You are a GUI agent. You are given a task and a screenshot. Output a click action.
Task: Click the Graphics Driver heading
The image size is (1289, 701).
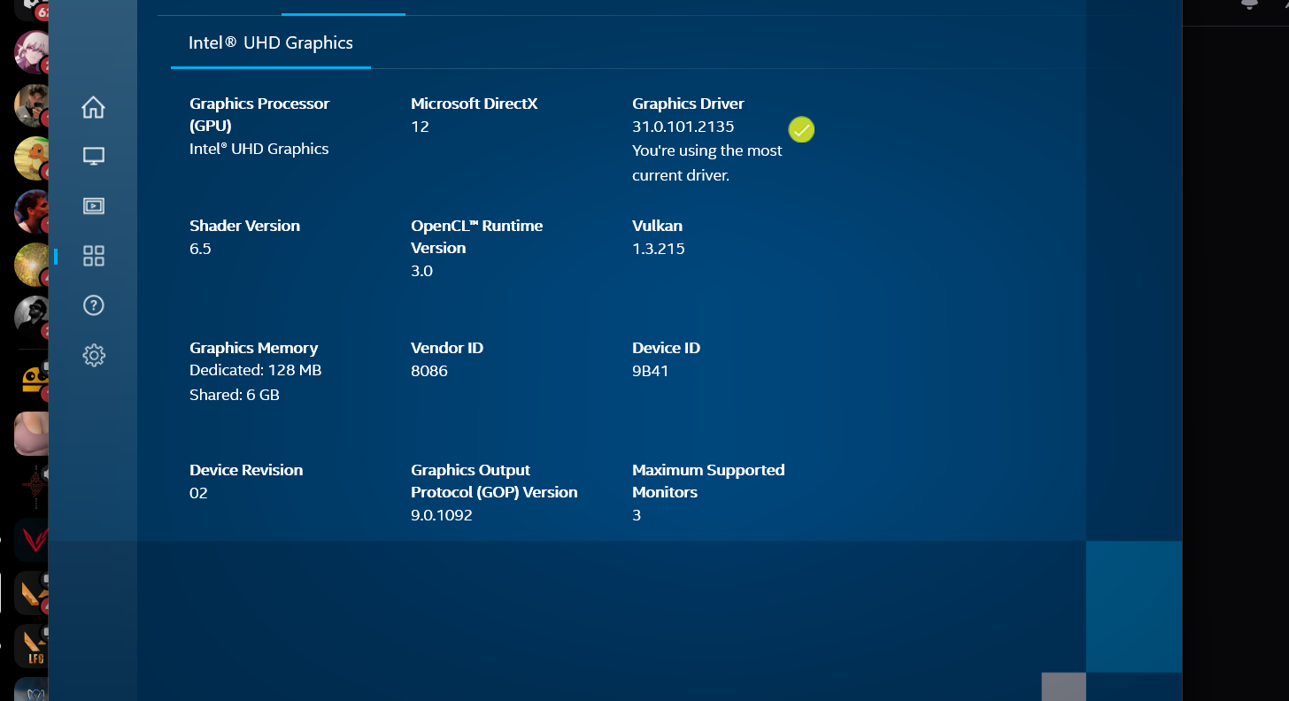tap(688, 104)
